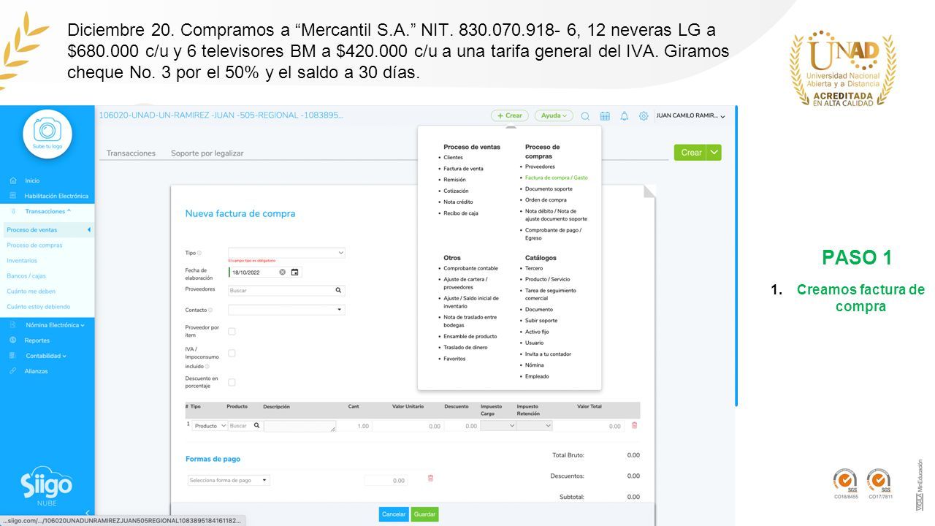Select Producto / Servicio in Catálogos
The width and height of the screenshot is (935, 526).
(x=547, y=279)
